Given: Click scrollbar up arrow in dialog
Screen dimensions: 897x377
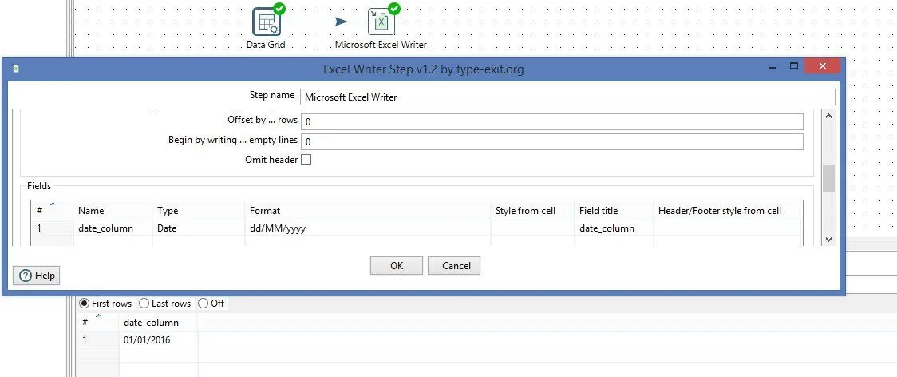Looking at the screenshot, I should (829, 116).
